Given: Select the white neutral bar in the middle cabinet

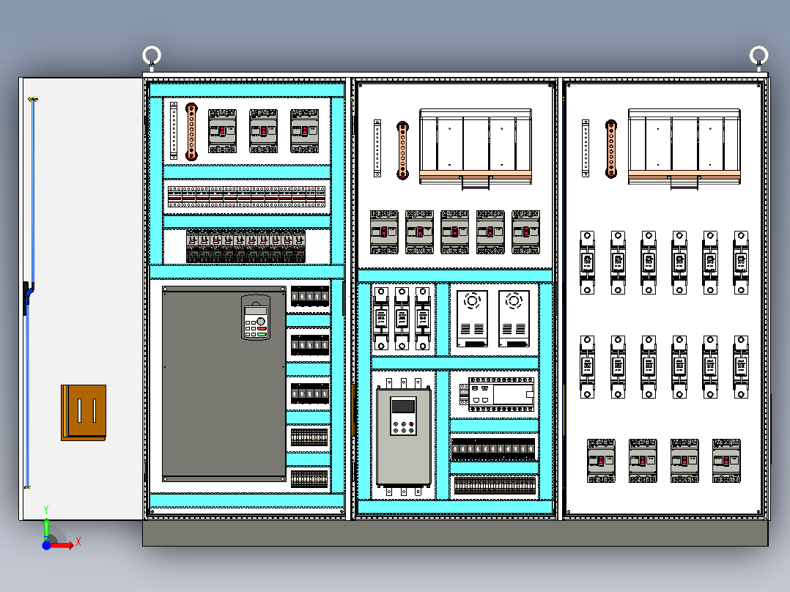Looking at the screenshot, I should click(377, 148).
